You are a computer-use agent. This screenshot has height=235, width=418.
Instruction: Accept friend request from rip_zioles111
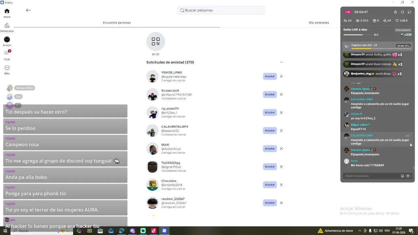270,112
